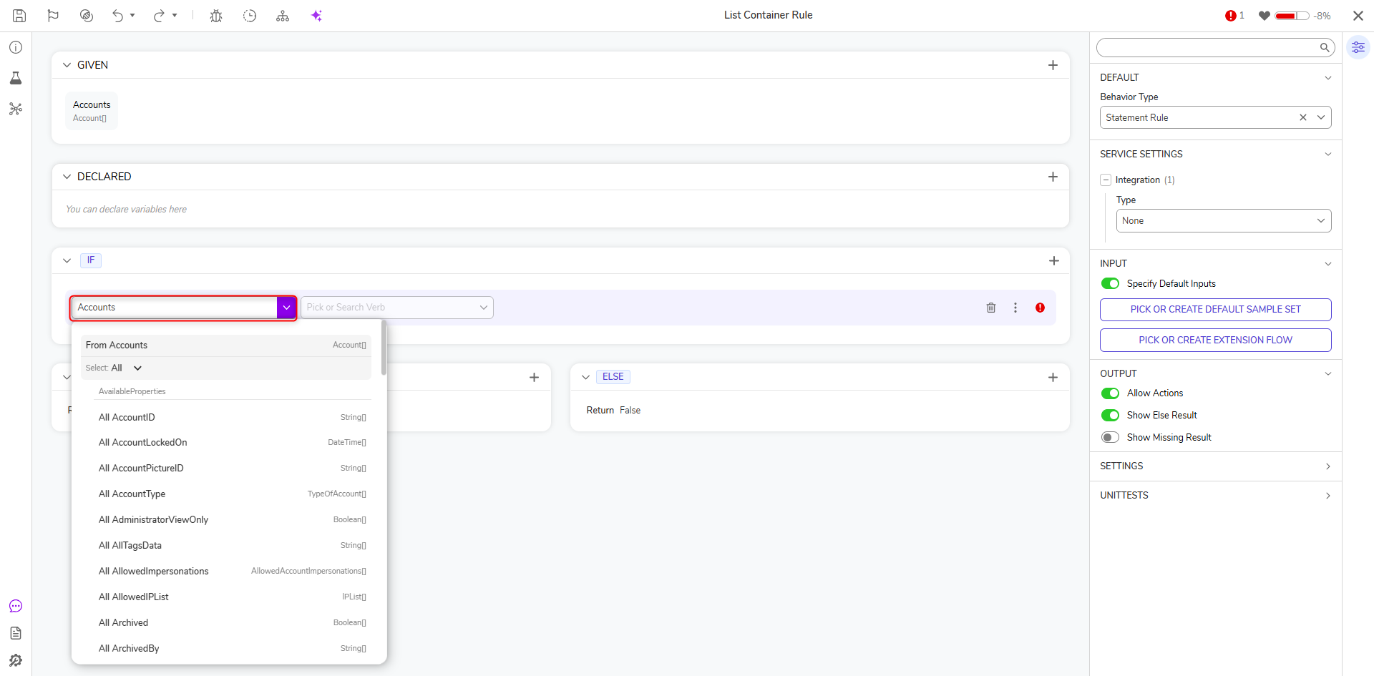This screenshot has height=676, width=1374.
Task: Select All AllowedImpersonations property
Action: (x=232, y=572)
